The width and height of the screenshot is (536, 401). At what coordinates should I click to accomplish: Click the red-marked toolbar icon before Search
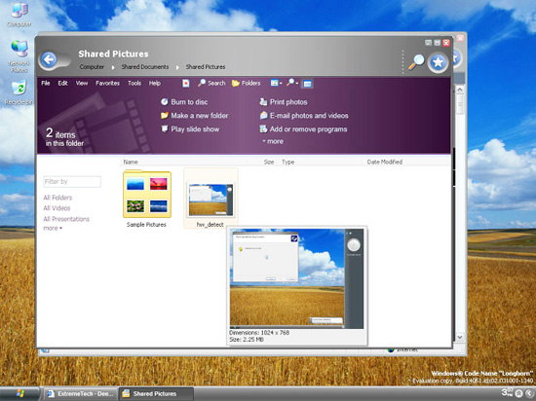point(185,84)
